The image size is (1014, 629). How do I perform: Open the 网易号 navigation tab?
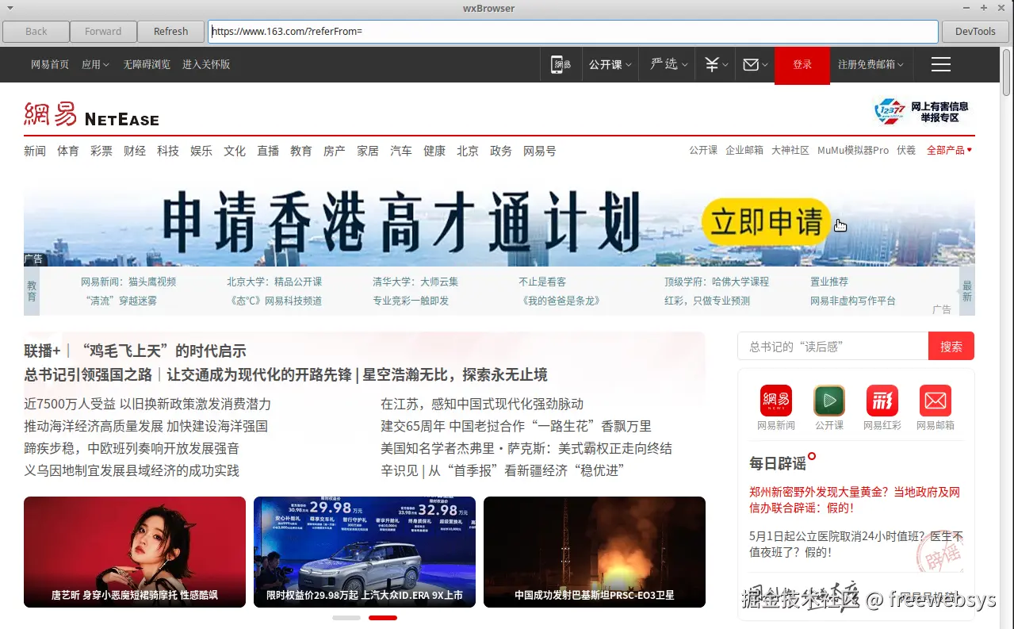click(x=540, y=151)
